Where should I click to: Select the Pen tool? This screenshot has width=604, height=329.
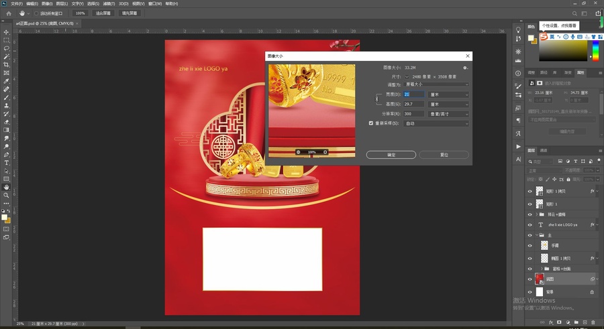coord(6,155)
